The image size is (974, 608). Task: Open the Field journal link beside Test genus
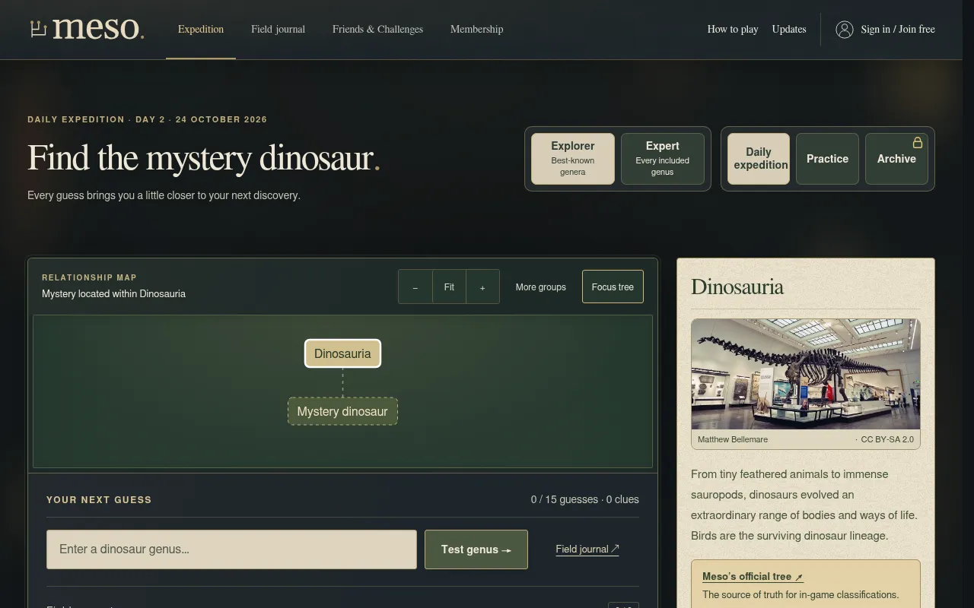point(587,549)
